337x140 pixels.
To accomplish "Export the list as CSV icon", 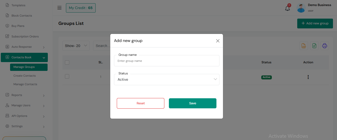I will click(304, 46).
